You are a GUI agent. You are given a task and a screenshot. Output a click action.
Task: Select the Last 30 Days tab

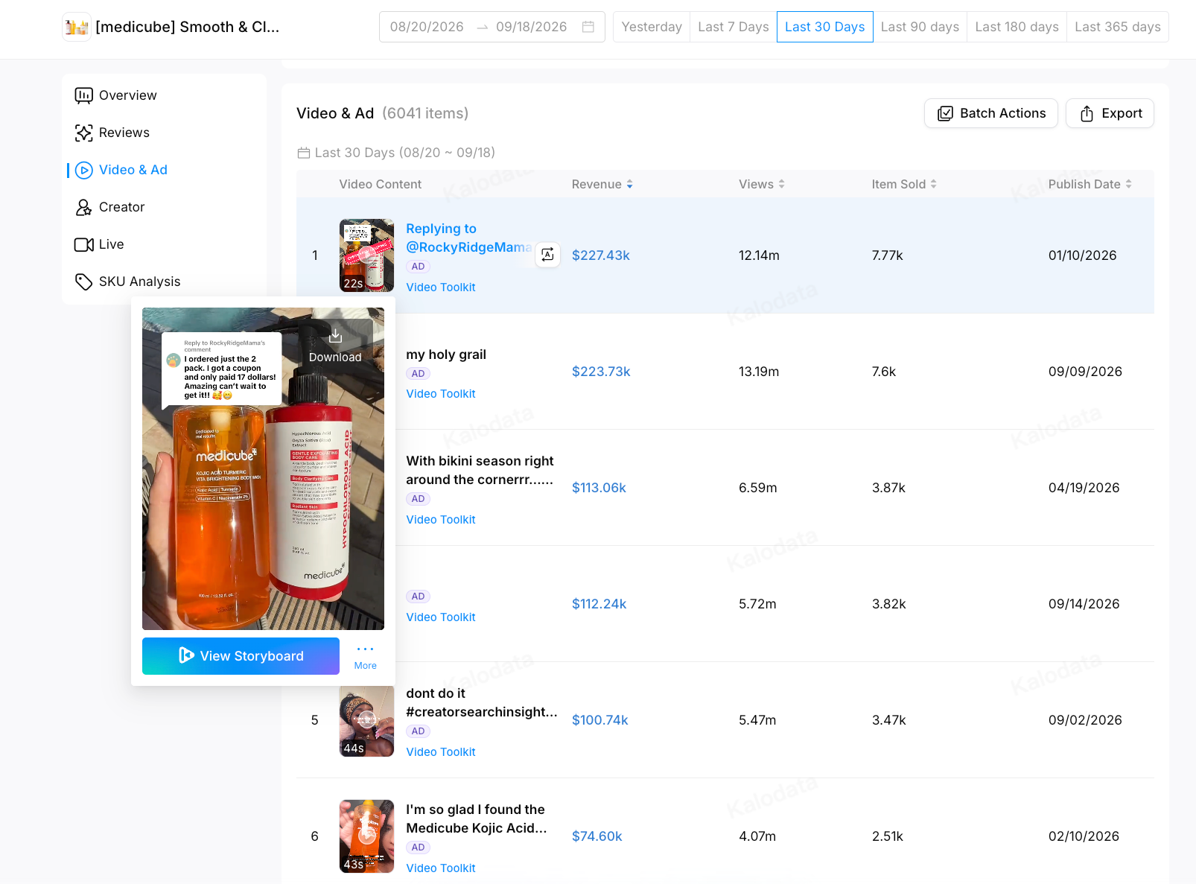pyautogui.click(x=825, y=27)
